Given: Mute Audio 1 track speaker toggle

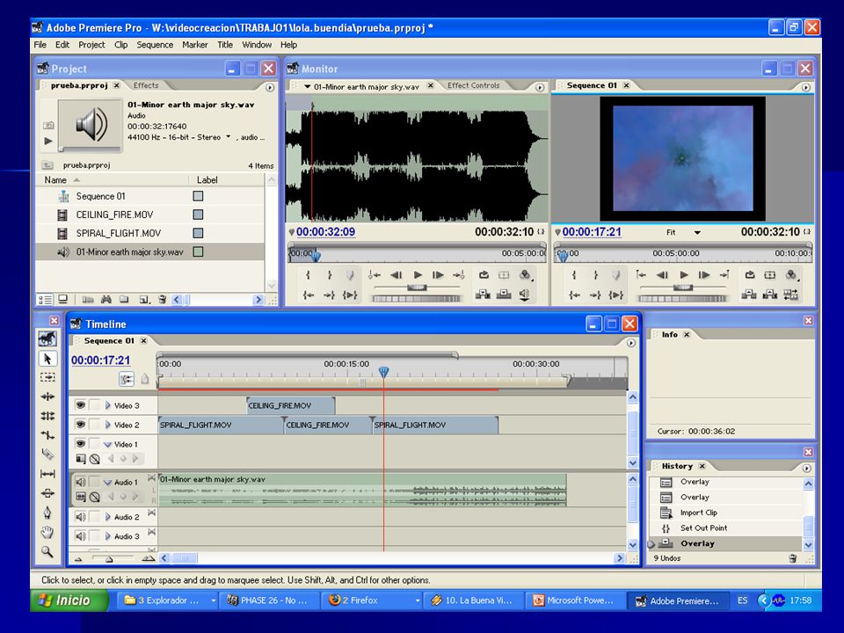Looking at the screenshot, I should 80,482.
